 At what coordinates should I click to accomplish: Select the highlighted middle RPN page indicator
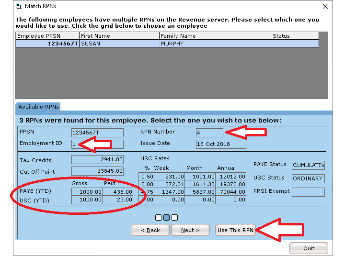tap(166, 218)
